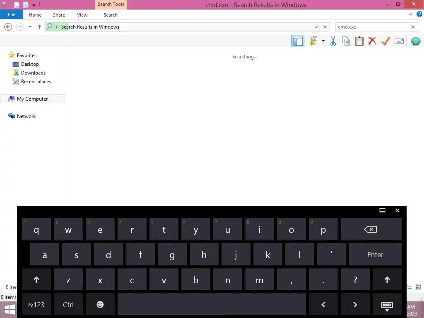The height and width of the screenshot is (318, 424).
Task: Click the Search Tools contextual tab header
Action: tap(111, 4)
